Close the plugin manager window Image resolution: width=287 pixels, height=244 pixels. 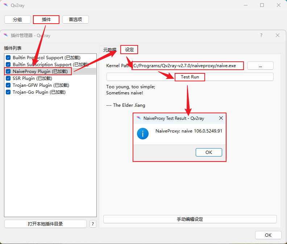click(278, 35)
